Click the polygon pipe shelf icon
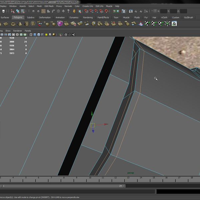Image resolution: width=200 pixels, height=200 pixels. [x=26, y=24]
